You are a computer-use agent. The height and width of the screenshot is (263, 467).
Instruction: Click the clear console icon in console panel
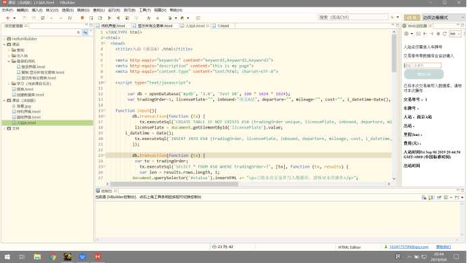tap(424, 197)
